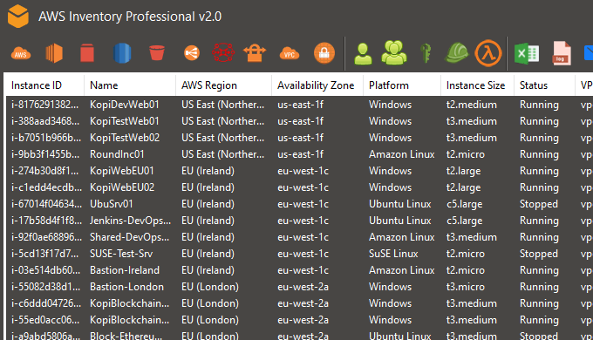Click EU (London) region of Bastion-London
This screenshot has height=340, width=593.
(210, 287)
